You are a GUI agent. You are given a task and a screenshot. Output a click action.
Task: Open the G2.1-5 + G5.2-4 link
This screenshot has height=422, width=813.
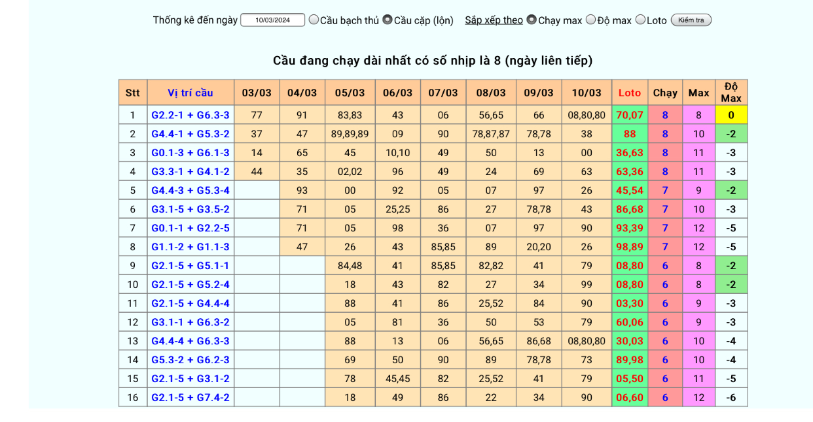pos(190,285)
